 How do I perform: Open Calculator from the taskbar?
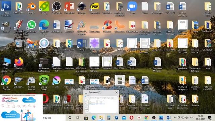point(109,118)
